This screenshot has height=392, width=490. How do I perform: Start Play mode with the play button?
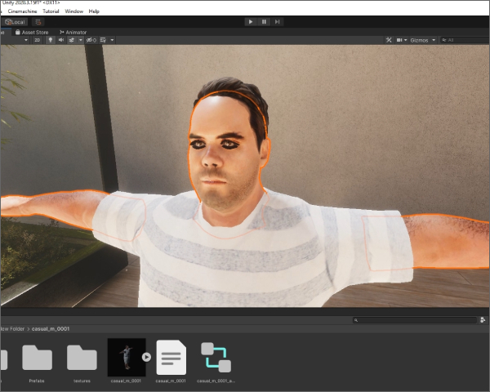(251, 22)
